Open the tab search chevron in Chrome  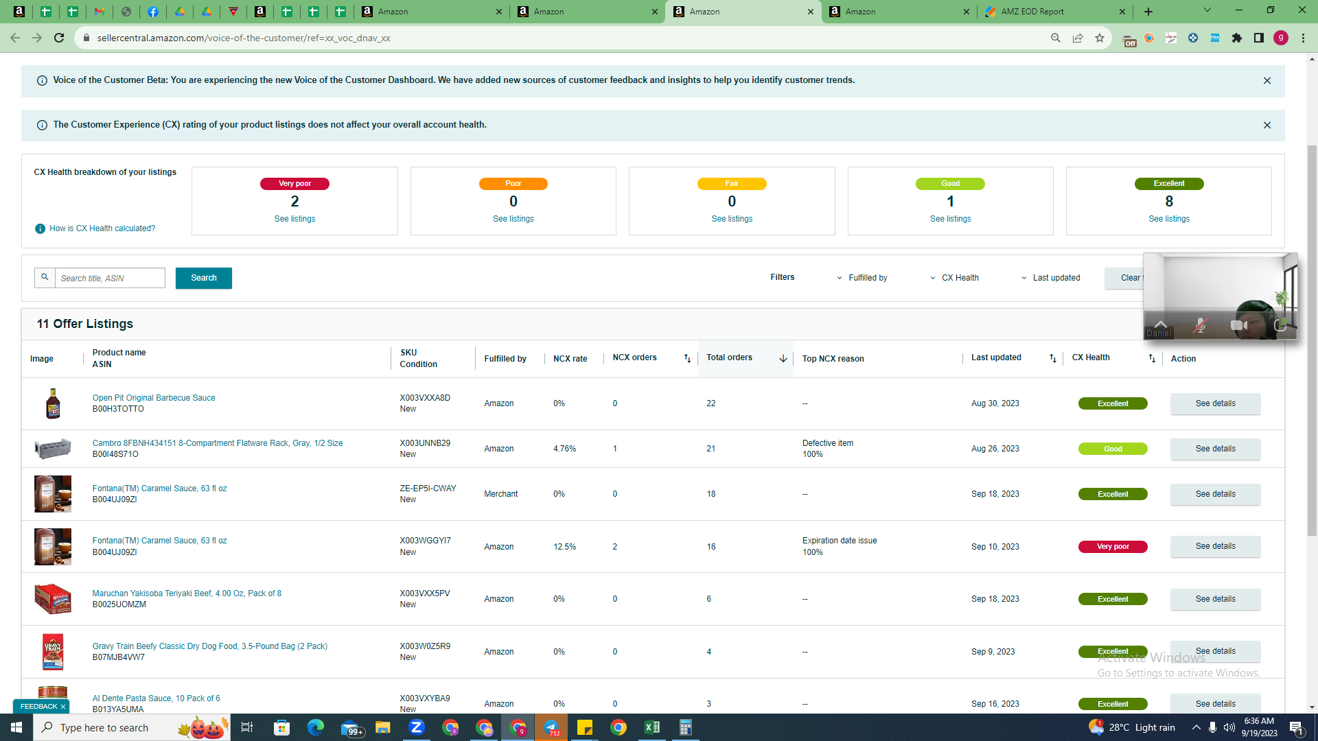pyautogui.click(x=1207, y=10)
